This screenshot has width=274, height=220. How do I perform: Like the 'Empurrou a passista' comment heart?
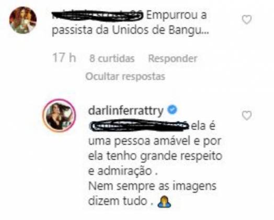pos(247,19)
